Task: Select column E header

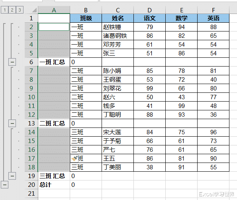Action: 181,10
